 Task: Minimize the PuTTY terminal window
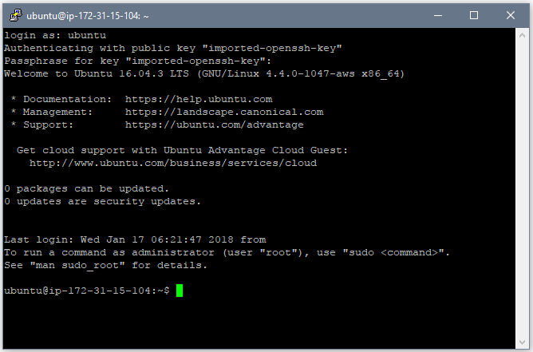(x=438, y=16)
